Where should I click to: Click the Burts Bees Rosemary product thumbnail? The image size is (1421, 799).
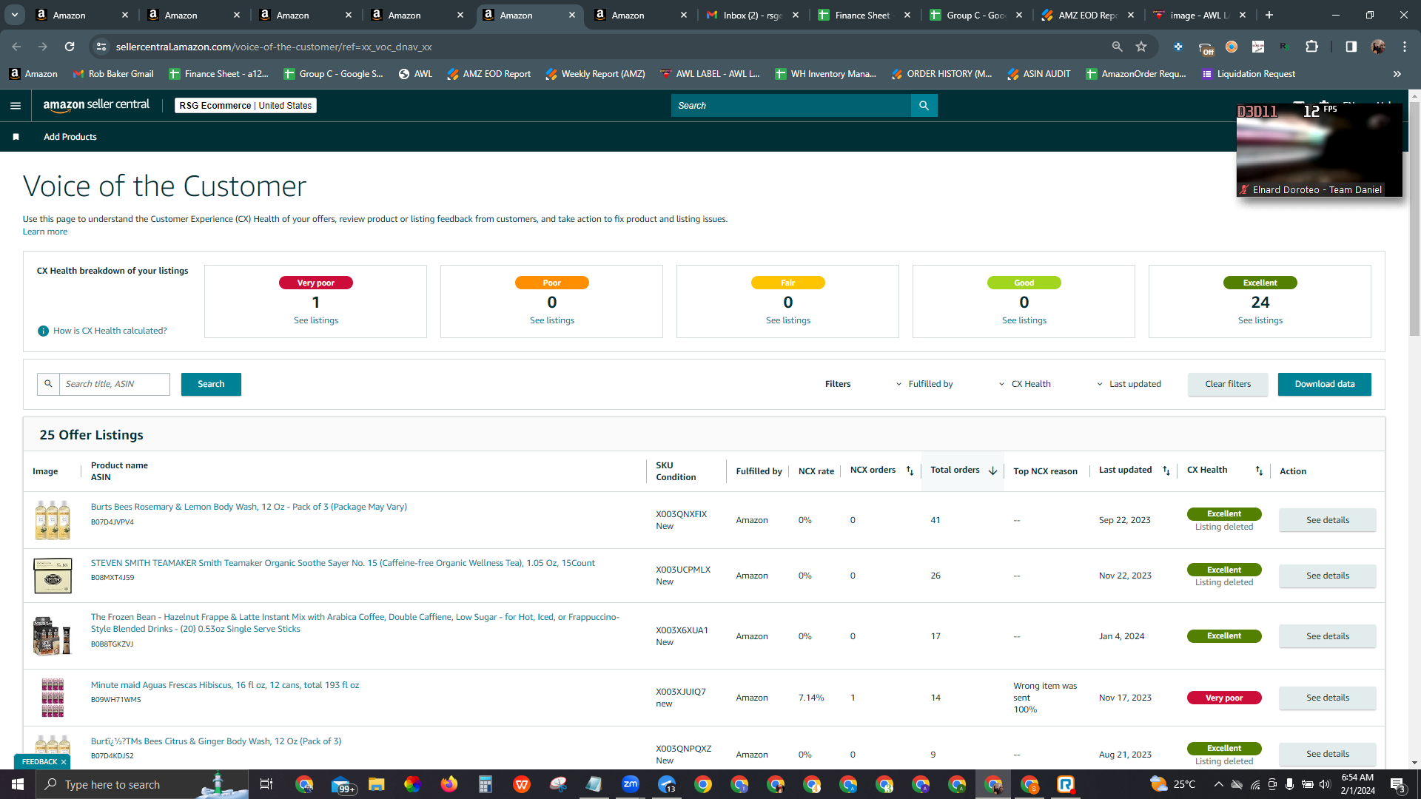53,519
